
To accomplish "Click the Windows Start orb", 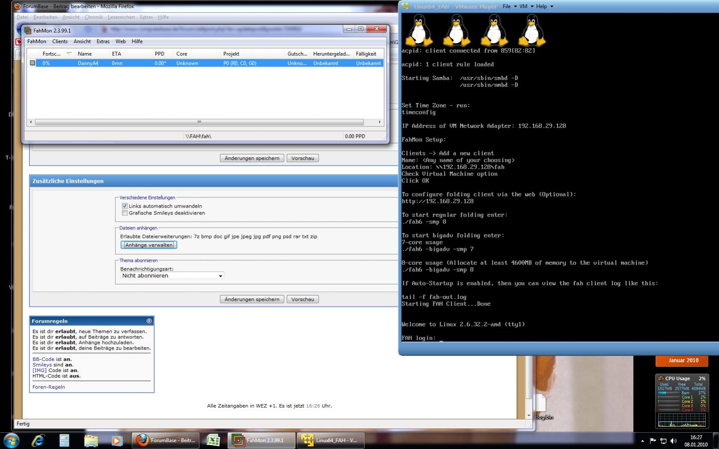I will [x=11, y=440].
